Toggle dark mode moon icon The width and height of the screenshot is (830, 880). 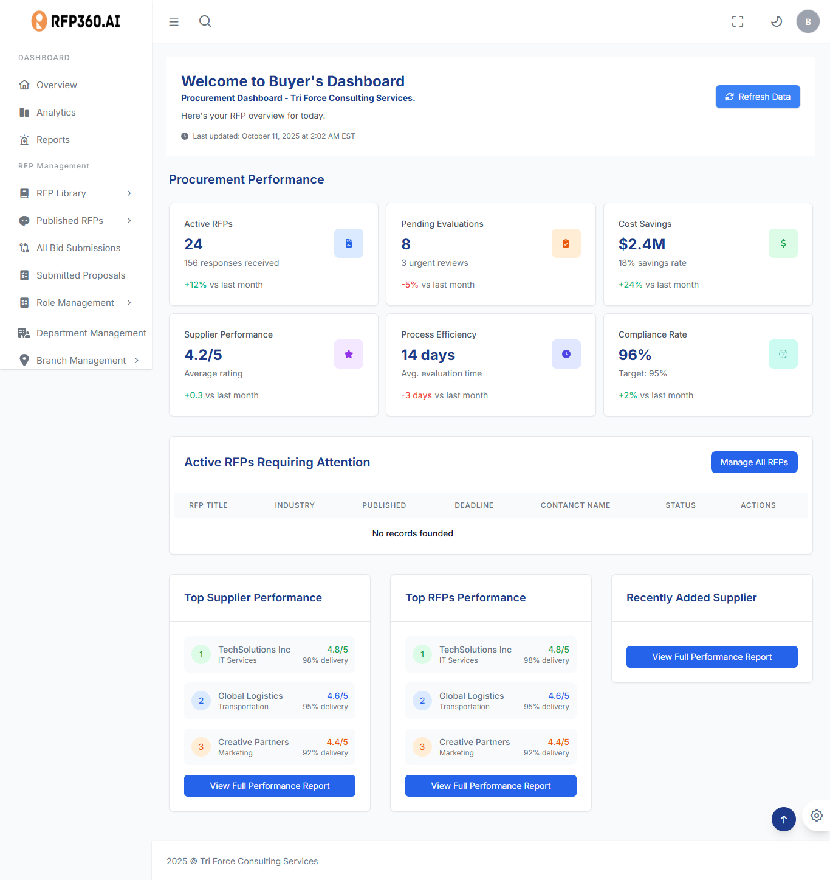coord(776,22)
